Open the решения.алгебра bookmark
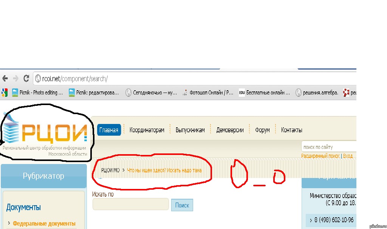The height and width of the screenshot is (229, 387). [x=317, y=92]
